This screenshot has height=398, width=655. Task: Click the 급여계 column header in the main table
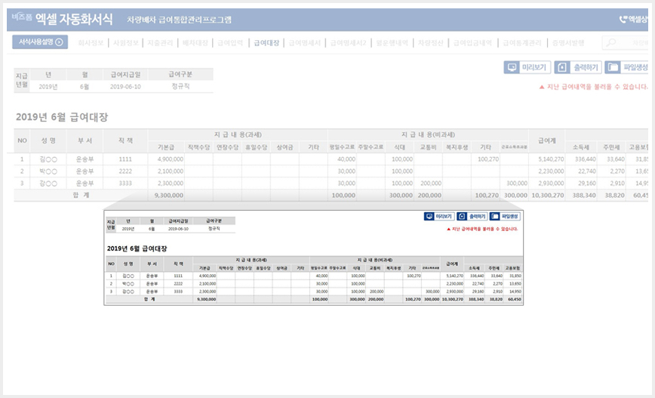click(x=546, y=141)
